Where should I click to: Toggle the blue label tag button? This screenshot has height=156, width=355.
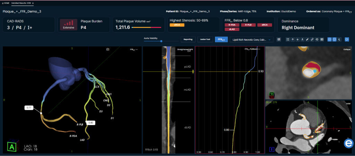[347, 39]
